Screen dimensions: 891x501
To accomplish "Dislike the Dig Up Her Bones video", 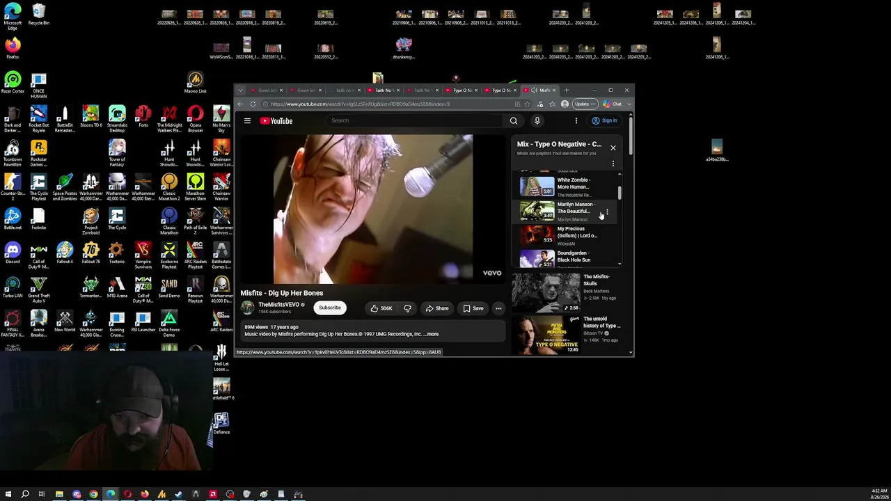I will [408, 308].
